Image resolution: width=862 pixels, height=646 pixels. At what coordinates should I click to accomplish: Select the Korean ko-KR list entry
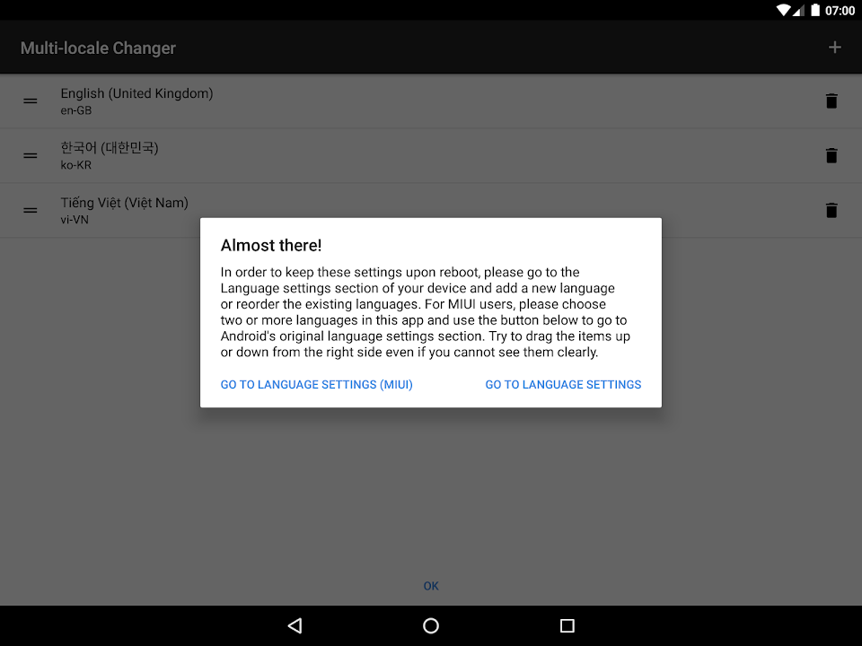coord(110,156)
